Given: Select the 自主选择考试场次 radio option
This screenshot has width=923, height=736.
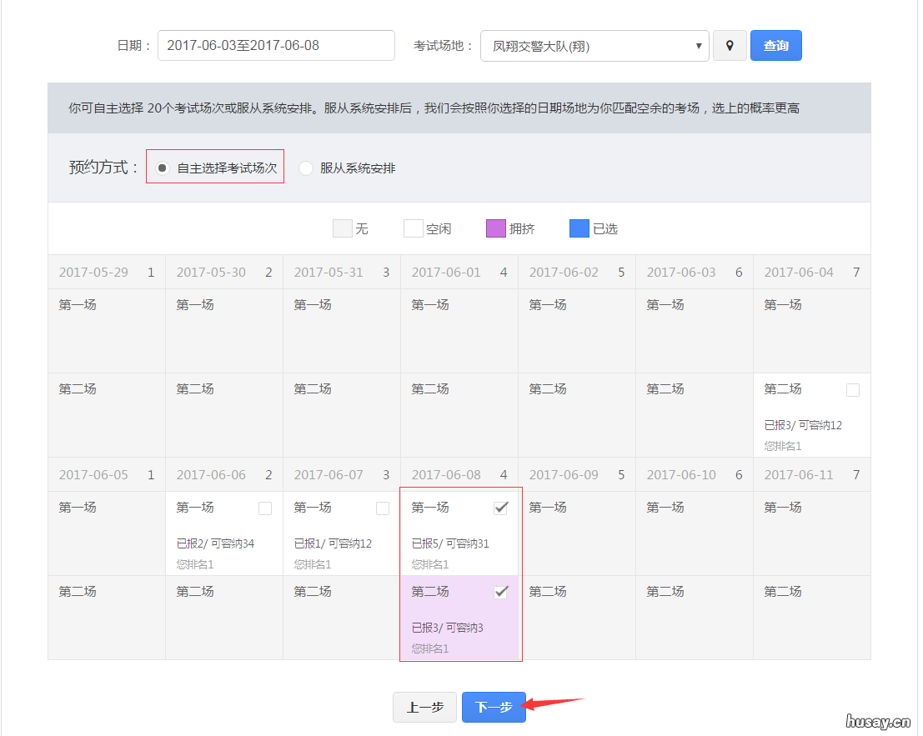Looking at the screenshot, I should click(x=161, y=168).
